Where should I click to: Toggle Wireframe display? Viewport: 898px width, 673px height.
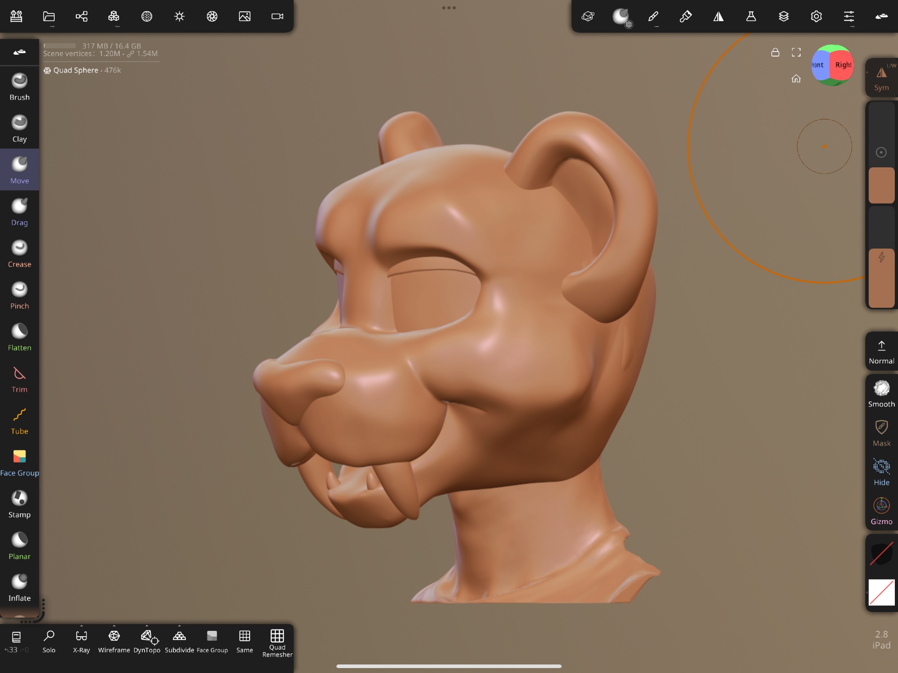tap(114, 640)
